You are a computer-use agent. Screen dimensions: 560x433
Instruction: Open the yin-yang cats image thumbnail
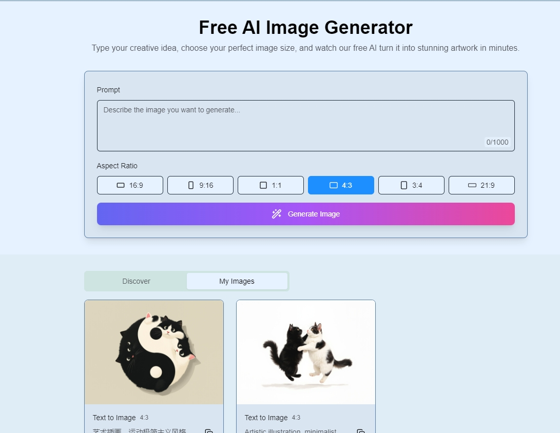click(x=154, y=352)
